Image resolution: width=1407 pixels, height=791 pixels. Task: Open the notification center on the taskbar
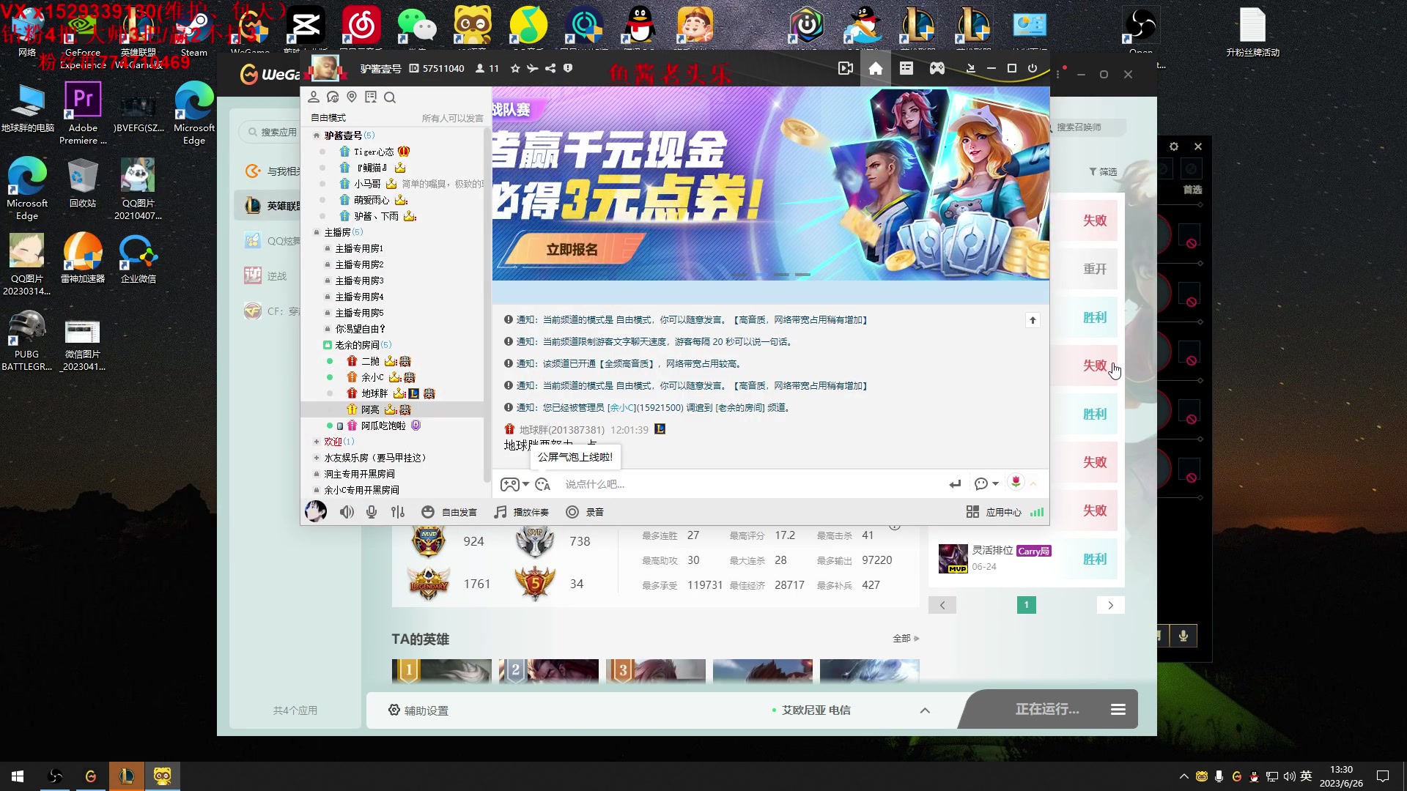pyautogui.click(x=1383, y=776)
